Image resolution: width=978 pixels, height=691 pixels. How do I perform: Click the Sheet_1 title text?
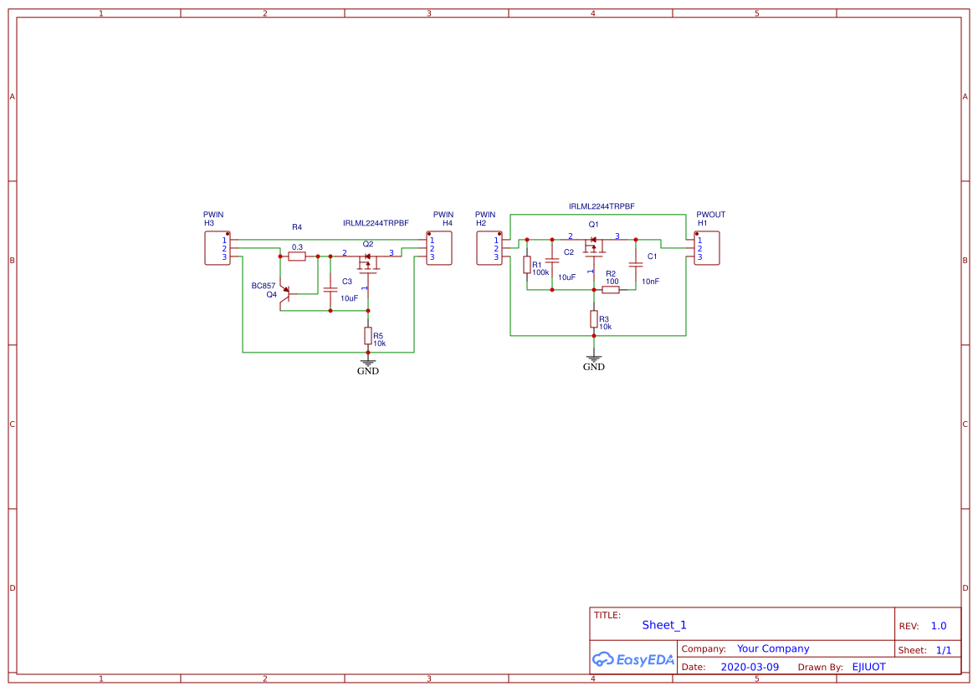[663, 624]
